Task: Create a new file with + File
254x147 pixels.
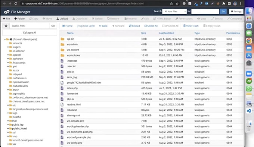Action: pyautogui.click(x=6, y=19)
